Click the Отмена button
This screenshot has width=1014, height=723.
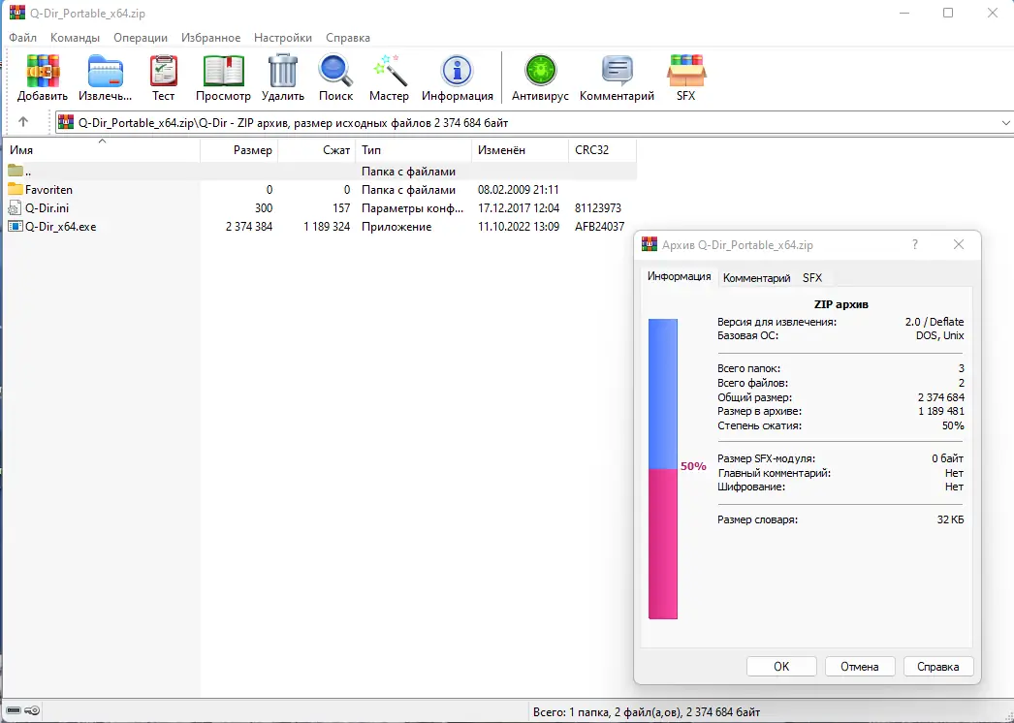860,667
